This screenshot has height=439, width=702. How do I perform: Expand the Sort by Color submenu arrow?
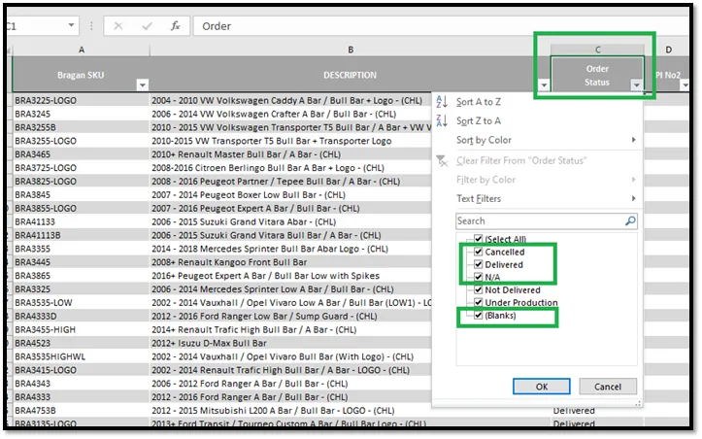(x=633, y=140)
